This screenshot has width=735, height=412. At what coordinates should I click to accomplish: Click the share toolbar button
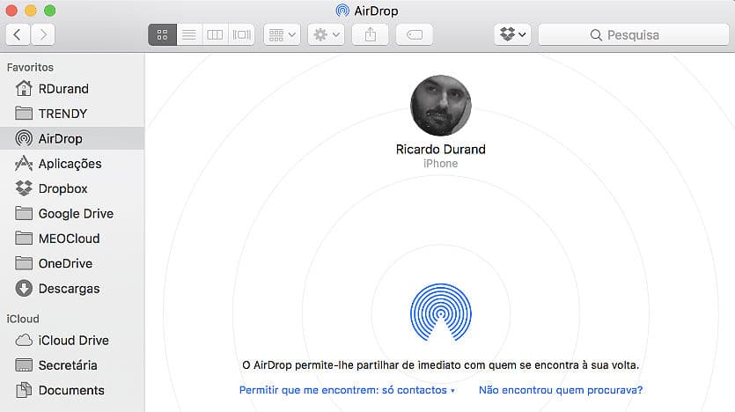371,34
